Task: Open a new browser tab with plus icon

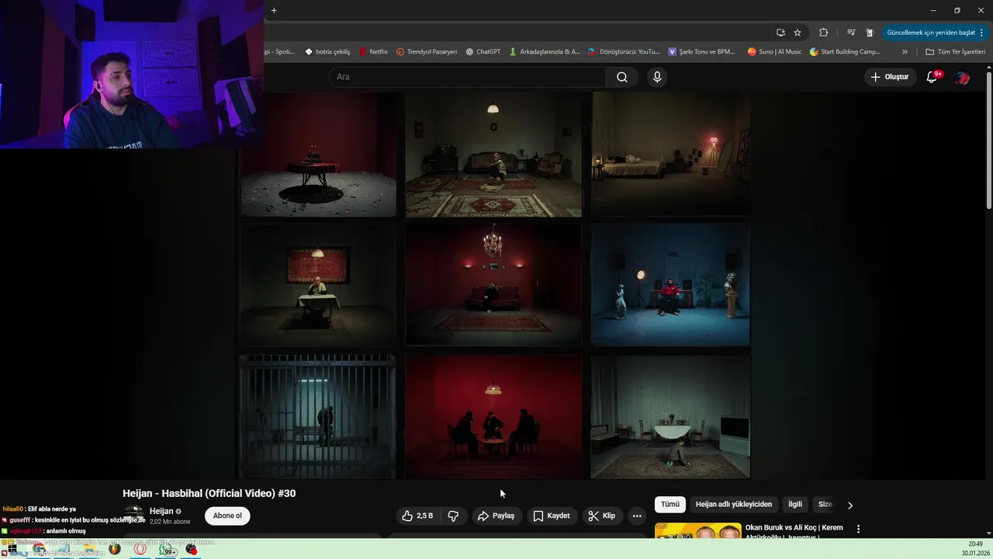Action: click(x=274, y=10)
